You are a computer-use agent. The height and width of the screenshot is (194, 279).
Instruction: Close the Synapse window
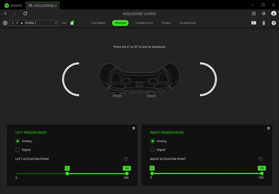[274, 5]
